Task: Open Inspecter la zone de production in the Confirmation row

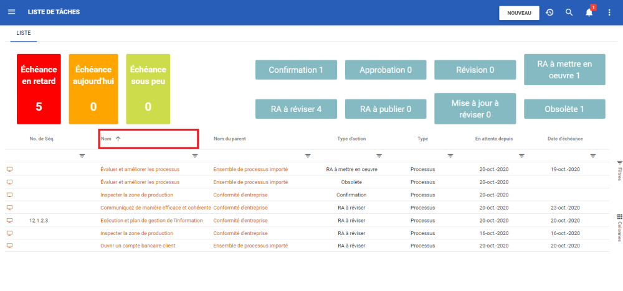Action: (136, 195)
